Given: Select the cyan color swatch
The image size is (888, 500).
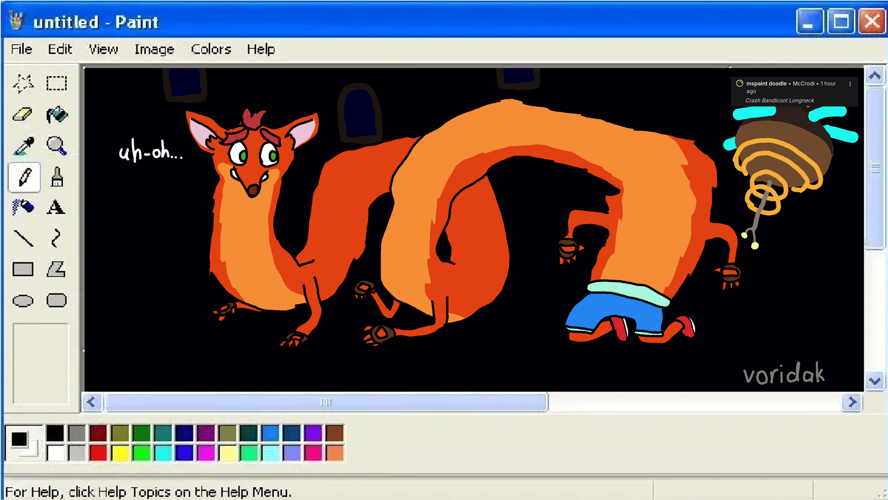Looking at the screenshot, I should [163, 453].
